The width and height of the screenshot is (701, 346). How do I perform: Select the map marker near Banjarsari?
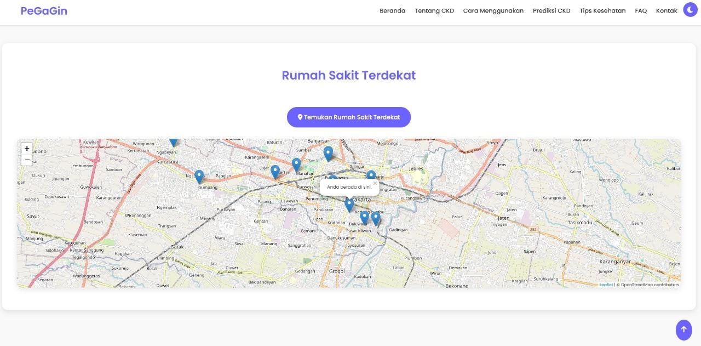(x=328, y=154)
